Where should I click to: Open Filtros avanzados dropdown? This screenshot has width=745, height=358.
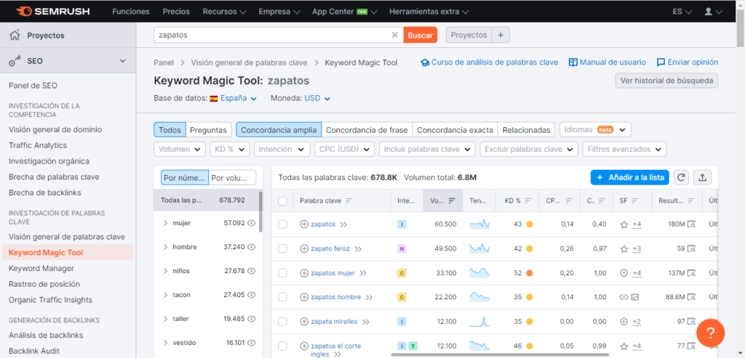tap(624, 149)
